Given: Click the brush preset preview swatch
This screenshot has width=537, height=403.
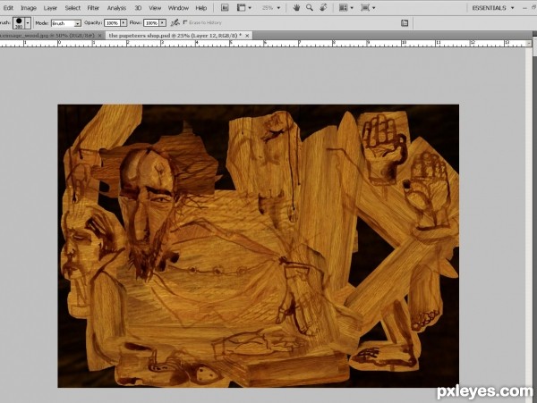Looking at the screenshot, I should [19, 23].
